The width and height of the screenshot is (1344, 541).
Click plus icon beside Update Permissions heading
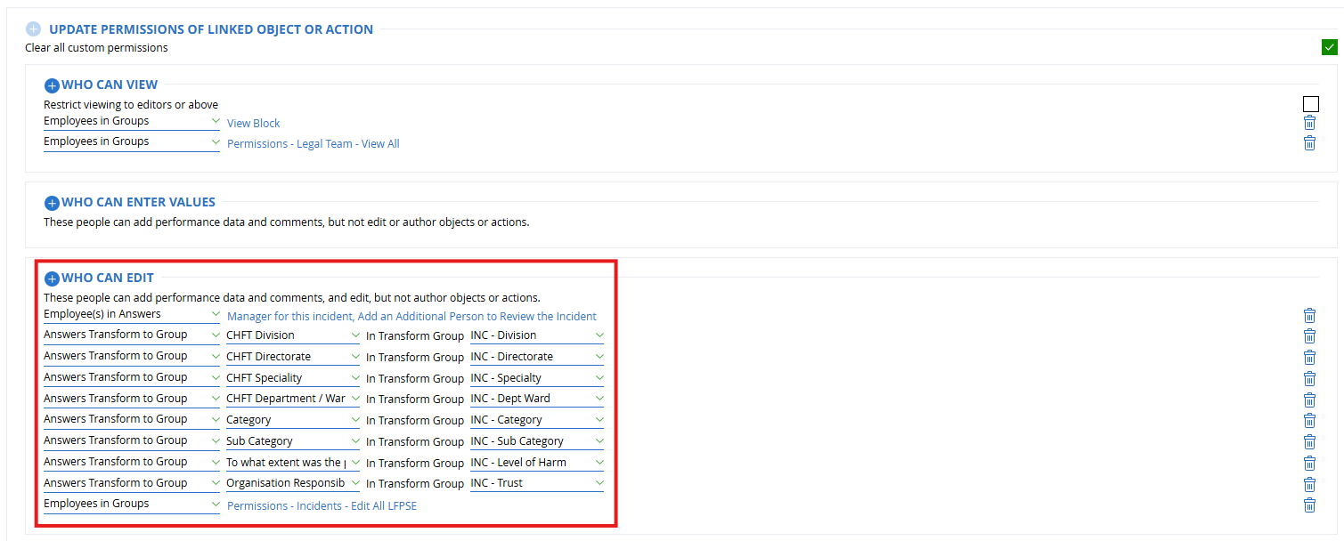(34, 29)
